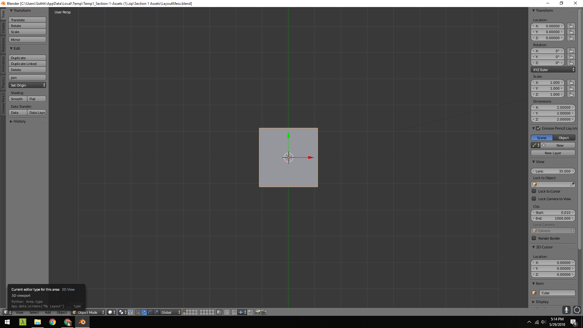The width and height of the screenshot is (583, 328).
Task: Click the Grease Pencil datablock pencil icon
Action: [536, 145]
